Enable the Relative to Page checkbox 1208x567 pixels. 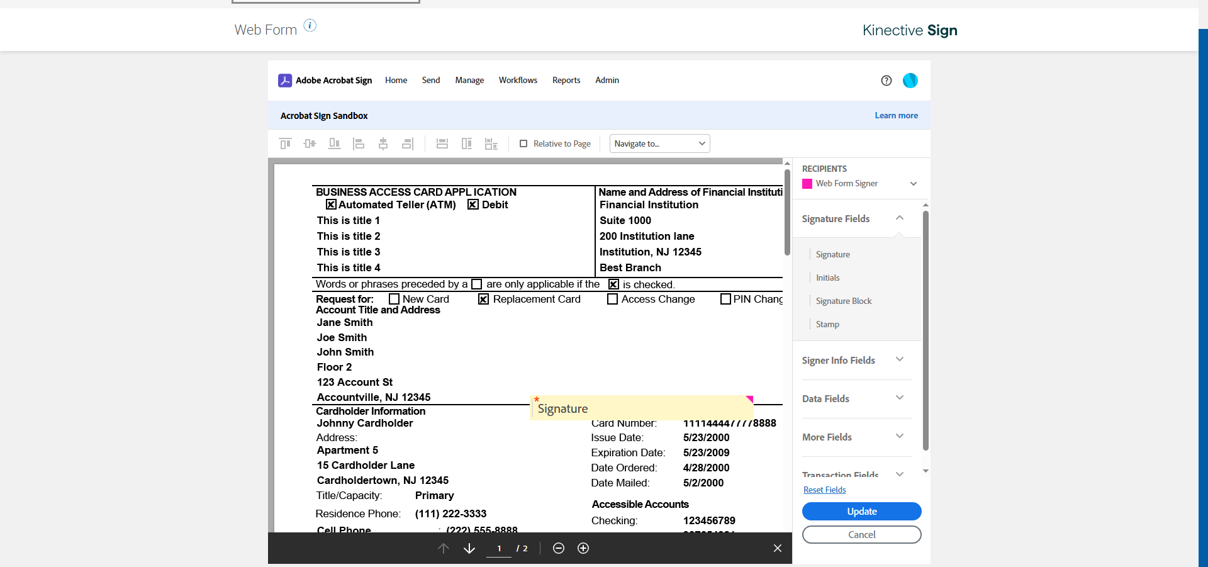click(523, 143)
